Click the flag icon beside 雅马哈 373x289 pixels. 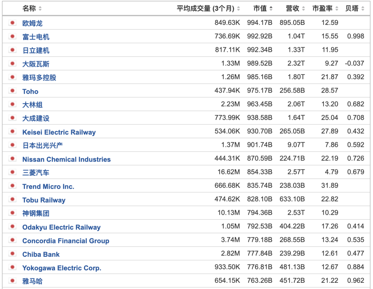pos(12,281)
